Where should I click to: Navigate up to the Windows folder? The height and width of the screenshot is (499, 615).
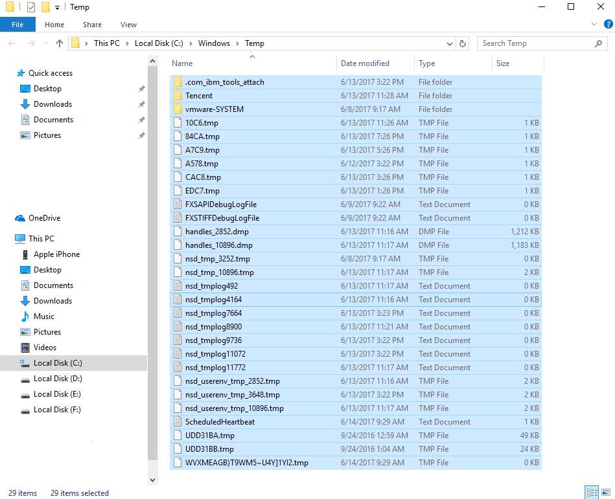(x=60, y=43)
